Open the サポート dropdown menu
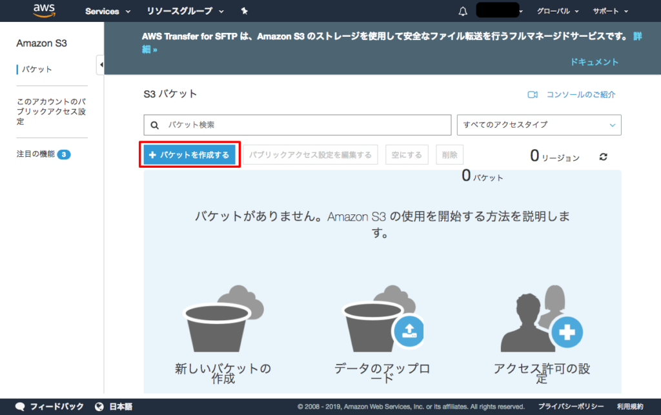Image resolution: width=661 pixels, height=415 pixels. (x=610, y=12)
